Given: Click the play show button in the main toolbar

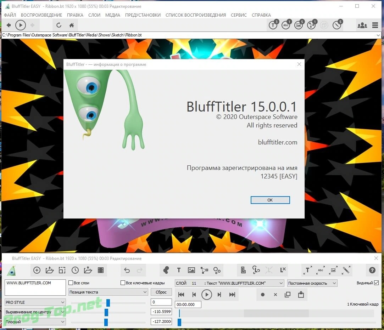Looking at the screenshot, I should (x=21, y=25).
